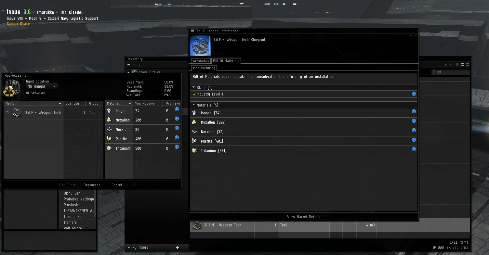Show info for Pyerite in Reprocessing window

[177, 137]
